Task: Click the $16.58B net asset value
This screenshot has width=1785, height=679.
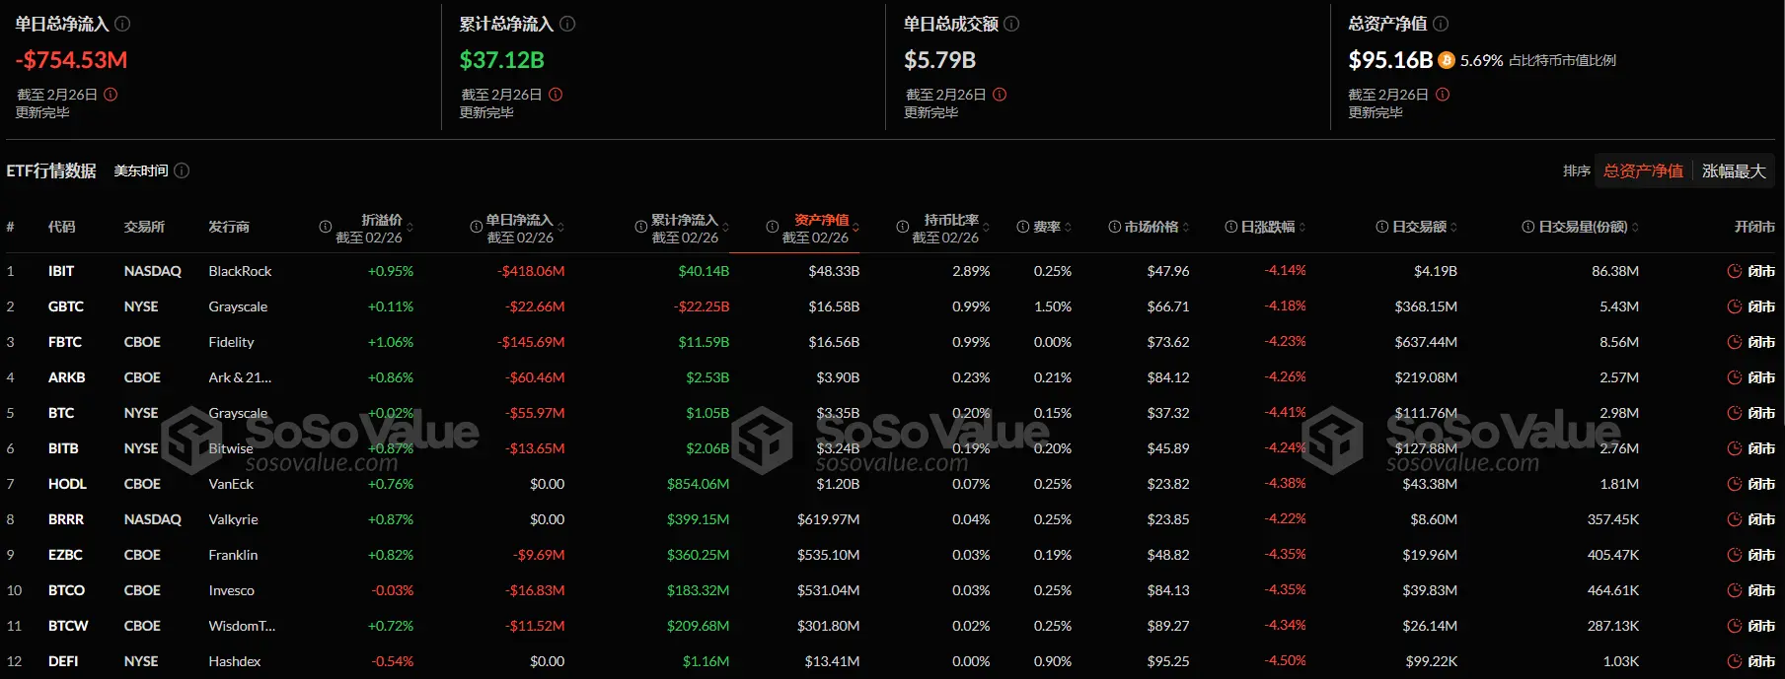Action: 834,306
